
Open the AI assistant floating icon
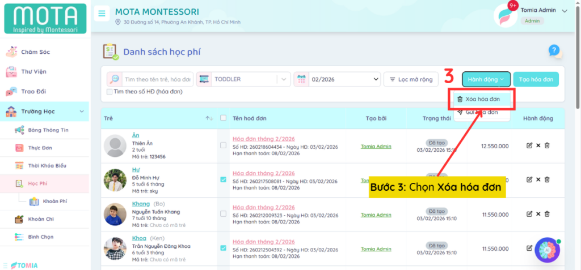click(x=547, y=250)
